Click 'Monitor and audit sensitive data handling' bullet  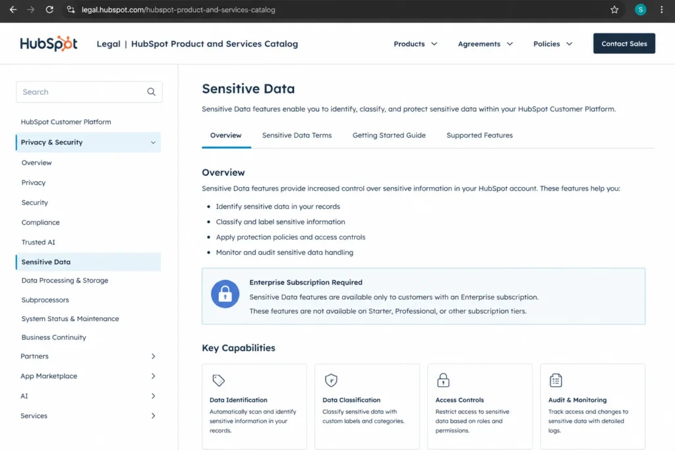pos(285,252)
